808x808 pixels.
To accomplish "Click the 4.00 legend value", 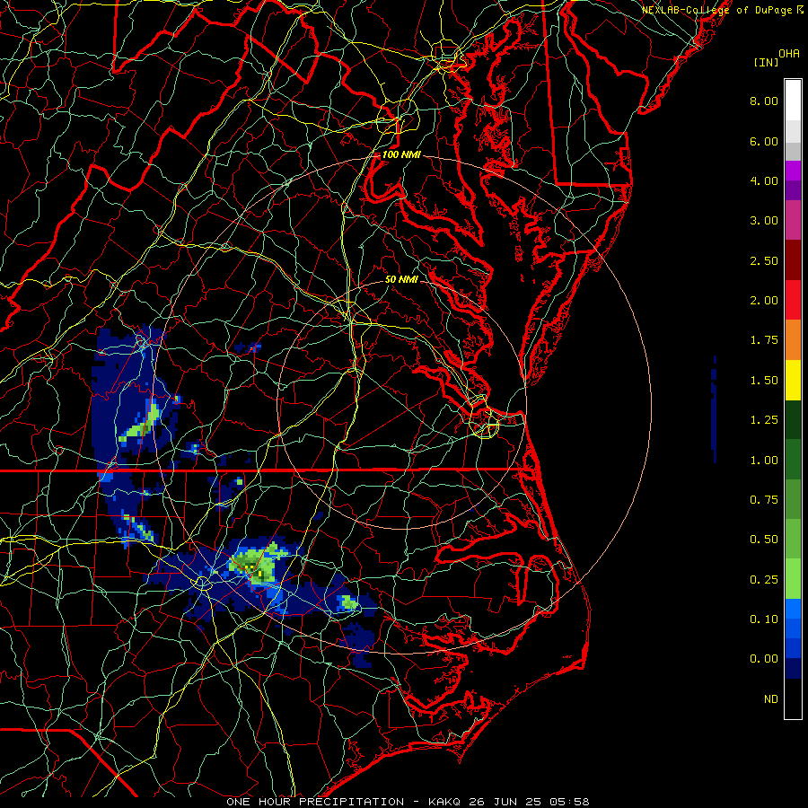I will [764, 180].
